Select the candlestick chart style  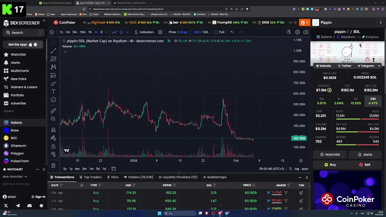pos(122,32)
